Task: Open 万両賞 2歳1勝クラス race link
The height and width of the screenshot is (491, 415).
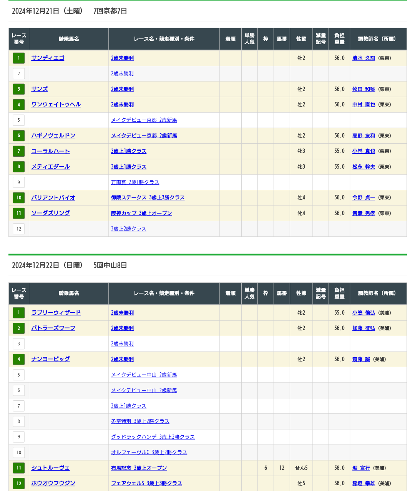Action: pyautogui.click(x=135, y=182)
